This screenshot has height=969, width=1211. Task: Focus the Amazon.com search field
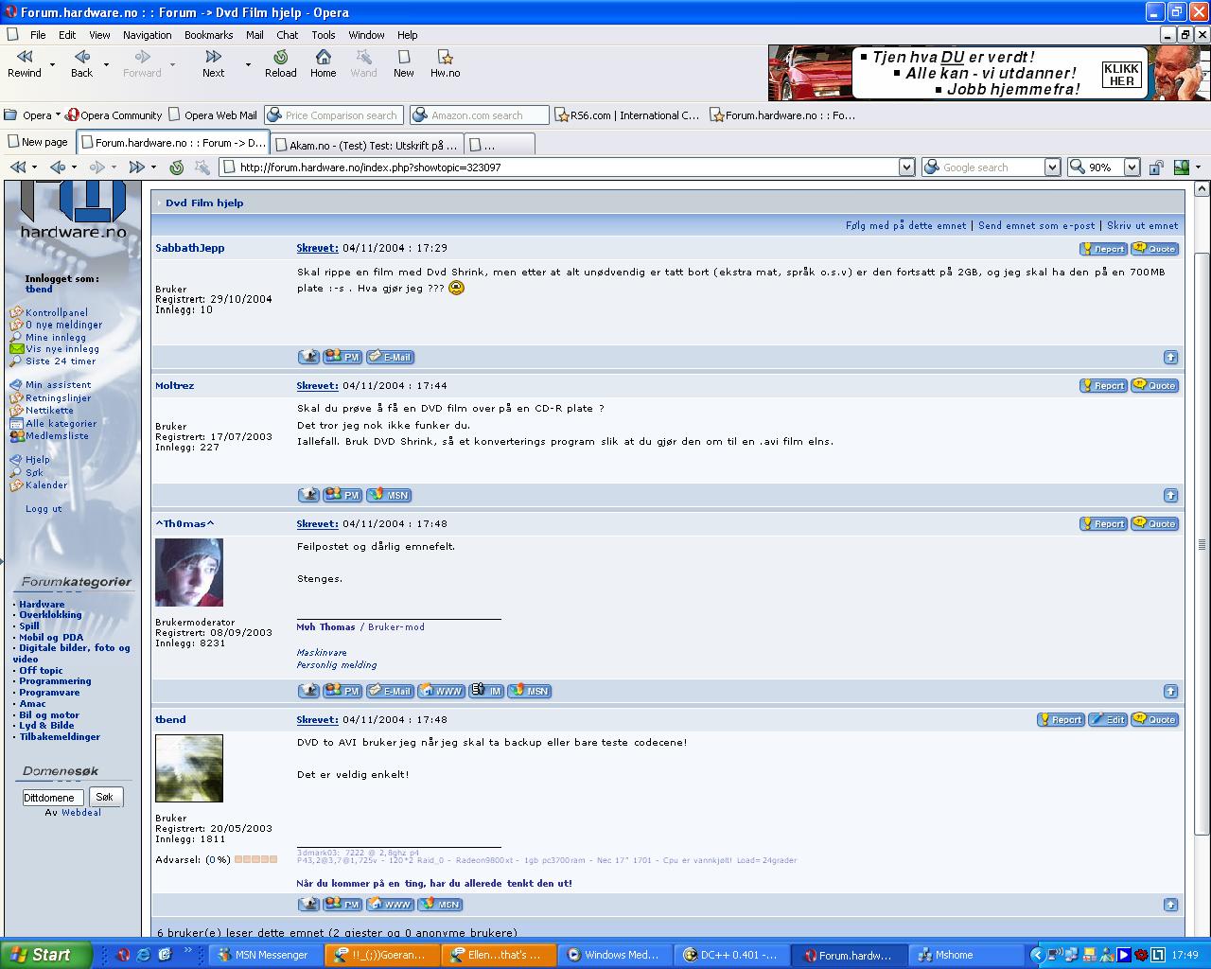[x=480, y=115]
